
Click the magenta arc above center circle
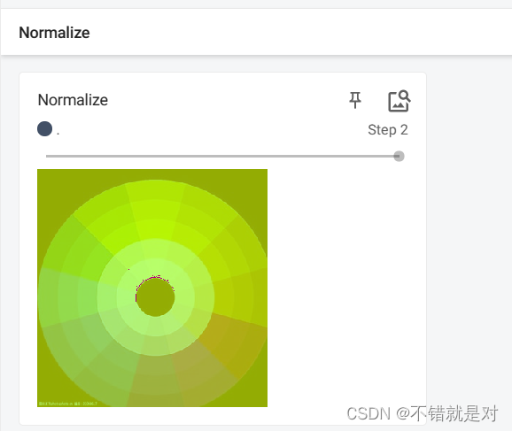coord(153,281)
